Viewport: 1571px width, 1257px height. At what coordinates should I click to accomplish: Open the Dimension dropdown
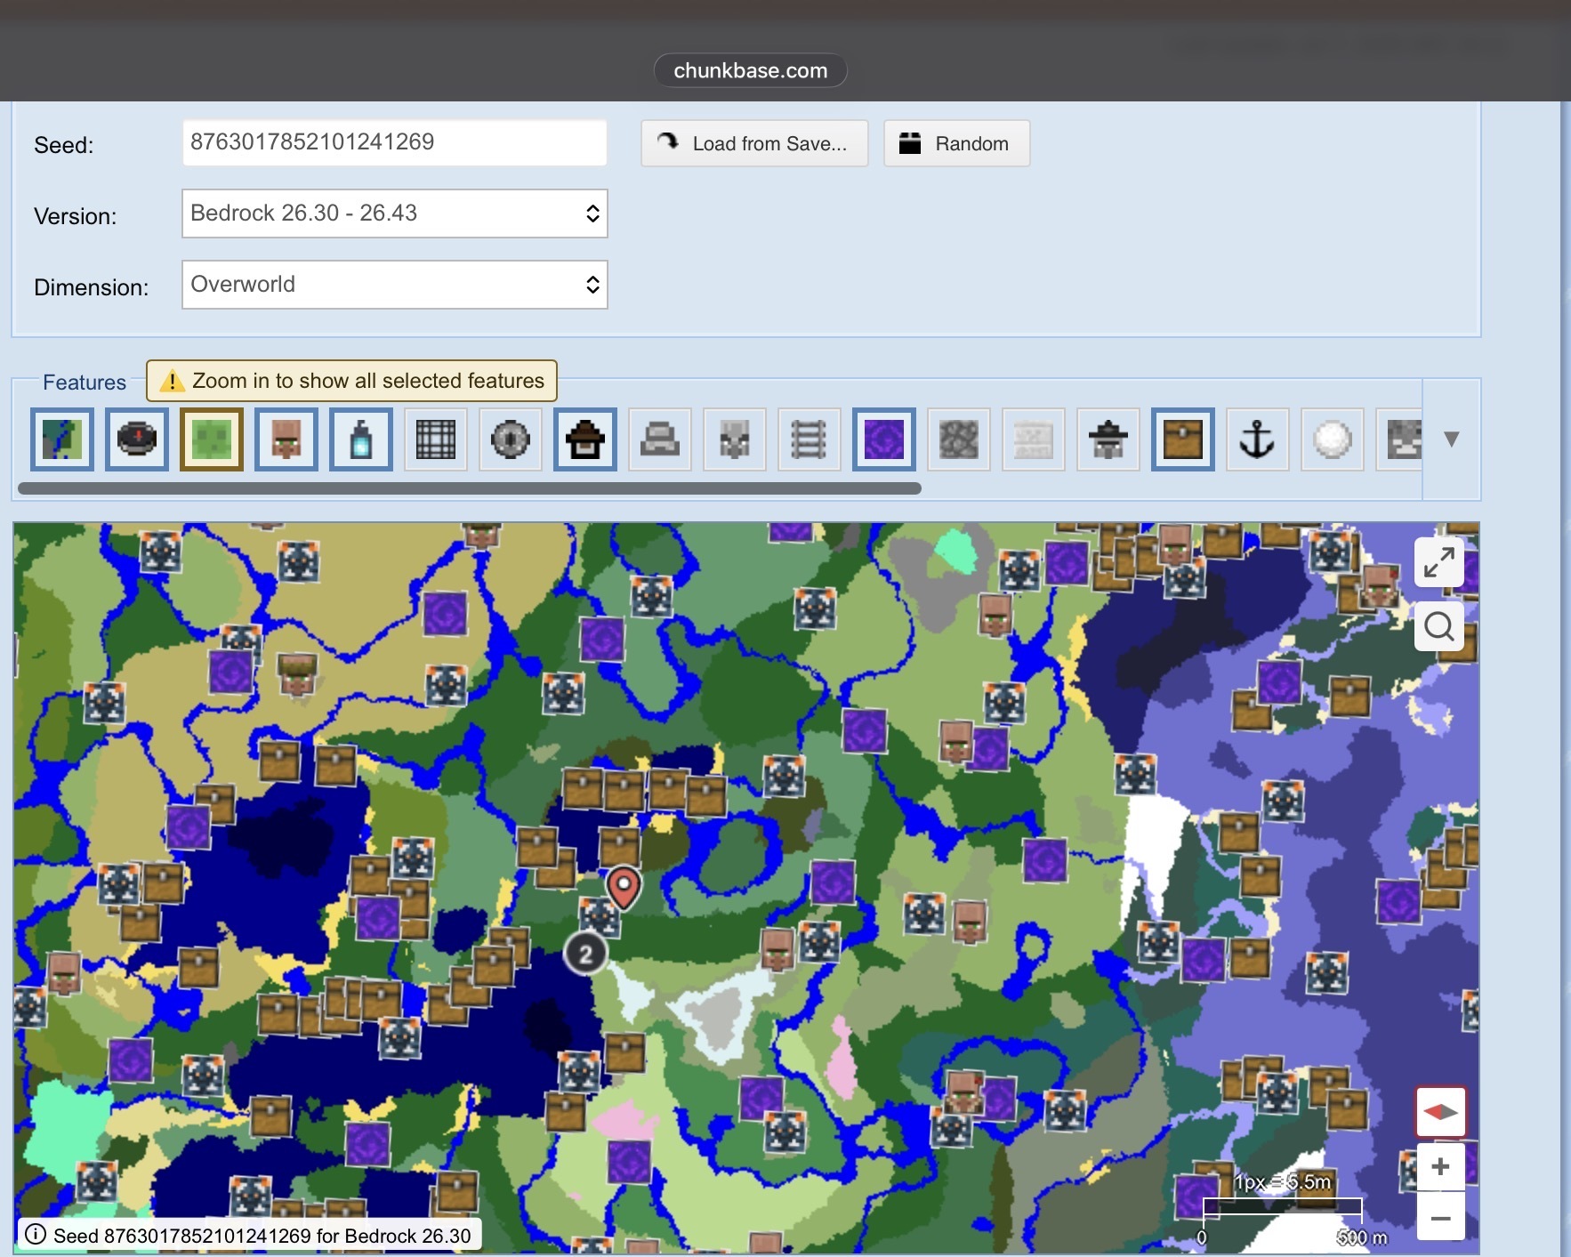point(395,285)
